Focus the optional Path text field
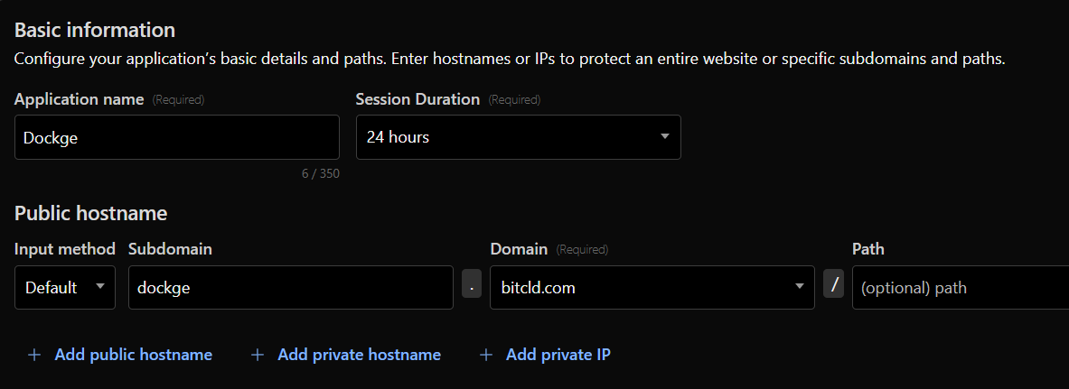 [958, 288]
